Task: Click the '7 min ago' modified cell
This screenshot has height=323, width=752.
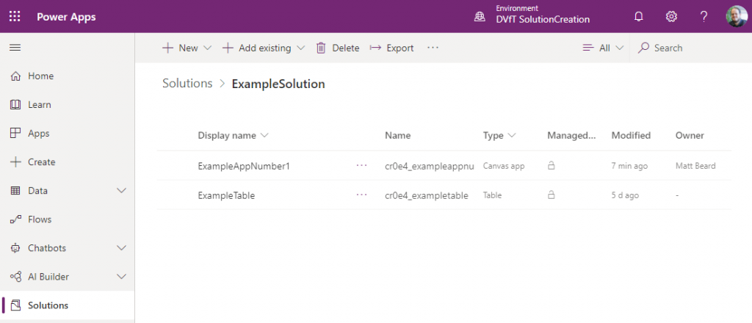Action: point(629,167)
